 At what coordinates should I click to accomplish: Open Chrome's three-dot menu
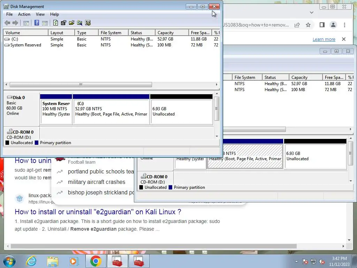point(344,25)
